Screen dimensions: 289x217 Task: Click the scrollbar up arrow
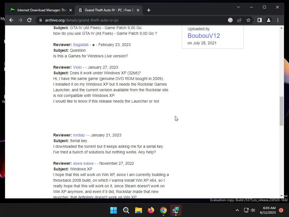click(281, 28)
